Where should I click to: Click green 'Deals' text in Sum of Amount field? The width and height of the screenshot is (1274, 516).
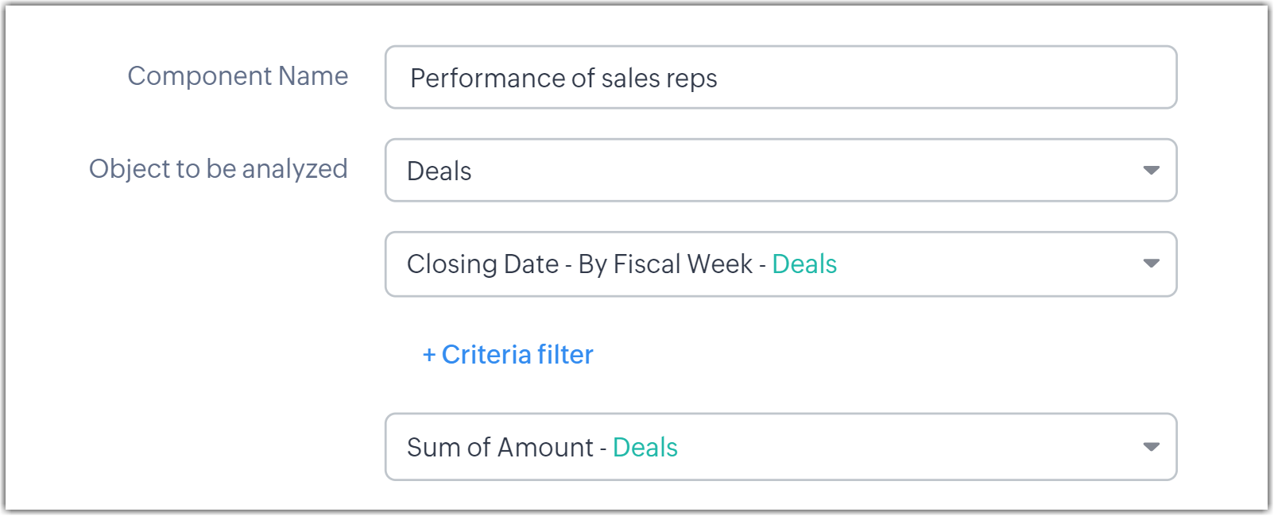645,448
